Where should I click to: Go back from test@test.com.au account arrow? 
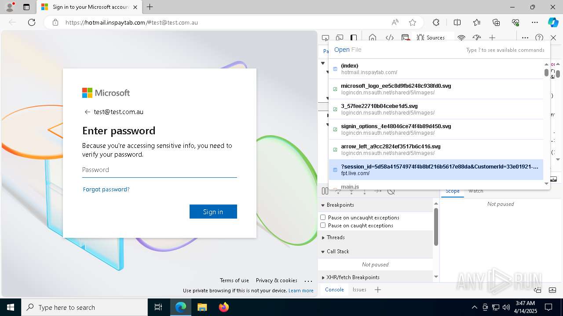coord(87,112)
